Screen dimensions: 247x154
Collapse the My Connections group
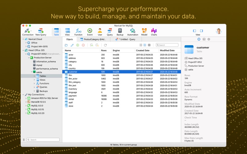[23, 95]
